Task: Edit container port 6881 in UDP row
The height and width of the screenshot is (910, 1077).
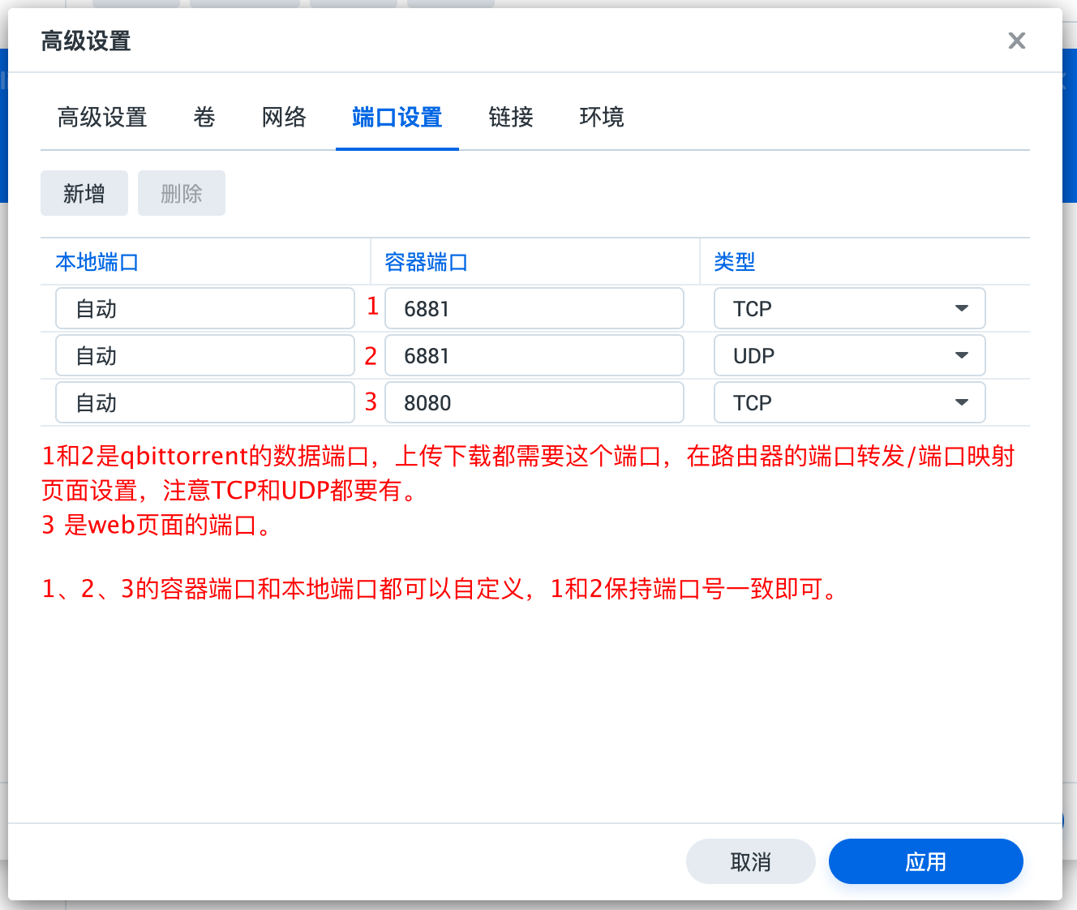Action: 534,355
